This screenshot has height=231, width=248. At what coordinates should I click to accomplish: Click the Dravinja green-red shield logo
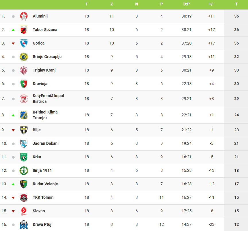tap(24, 84)
